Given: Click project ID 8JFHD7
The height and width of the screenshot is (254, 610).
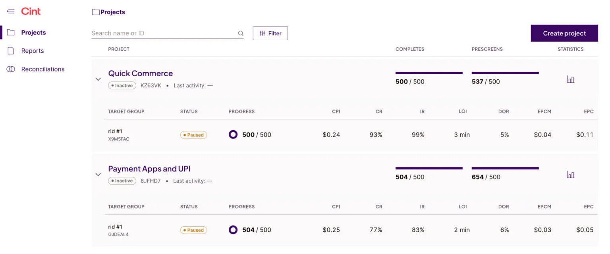Looking at the screenshot, I should [x=151, y=181].
